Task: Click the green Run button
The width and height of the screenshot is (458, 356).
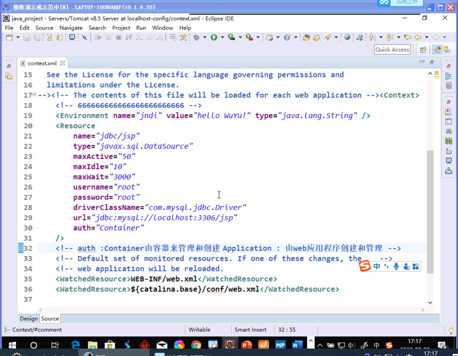Action: click(x=214, y=37)
